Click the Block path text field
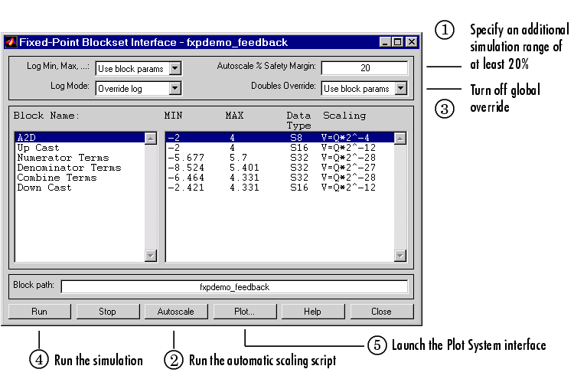The image size is (574, 392). [234, 287]
